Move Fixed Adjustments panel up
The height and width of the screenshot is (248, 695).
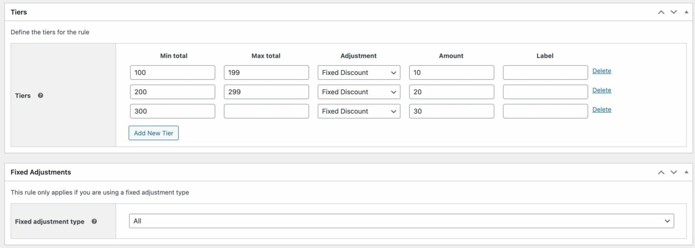(x=661, y=172)
